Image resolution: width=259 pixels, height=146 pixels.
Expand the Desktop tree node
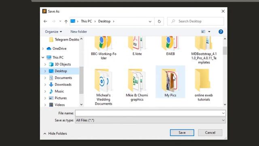pyautogui.click(x=45, y=71)
